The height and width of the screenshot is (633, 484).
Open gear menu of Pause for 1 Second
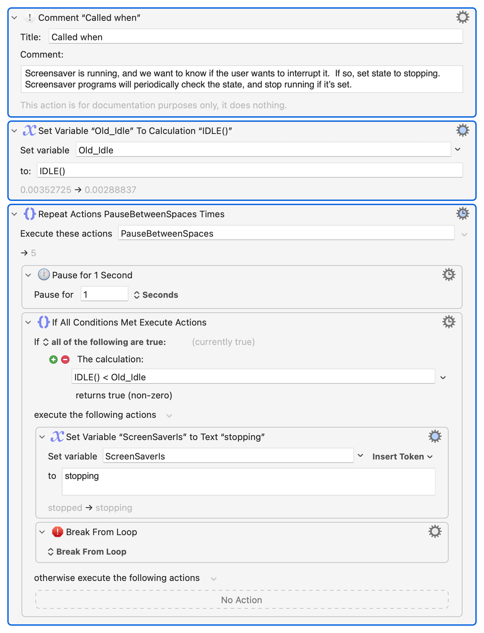coord(449,275)
